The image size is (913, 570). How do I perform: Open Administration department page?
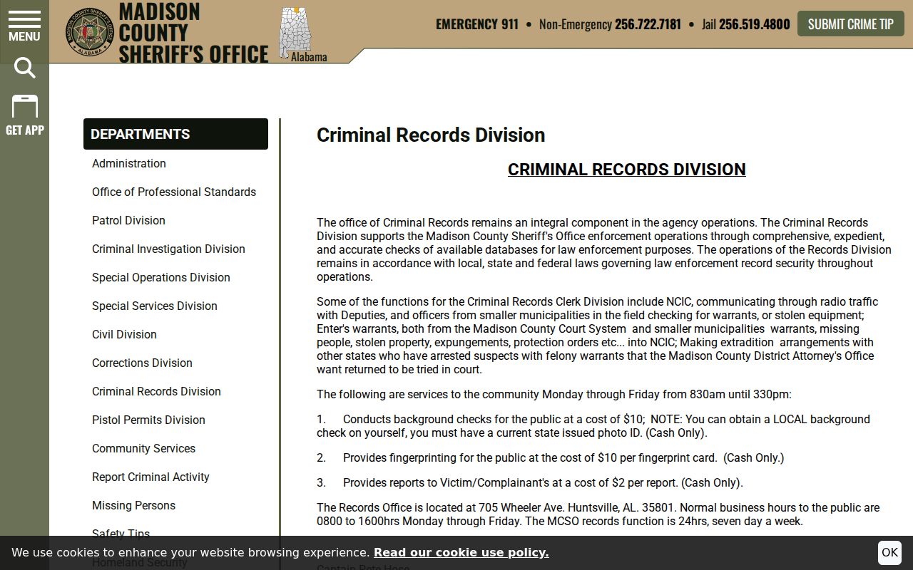(129, 163)
